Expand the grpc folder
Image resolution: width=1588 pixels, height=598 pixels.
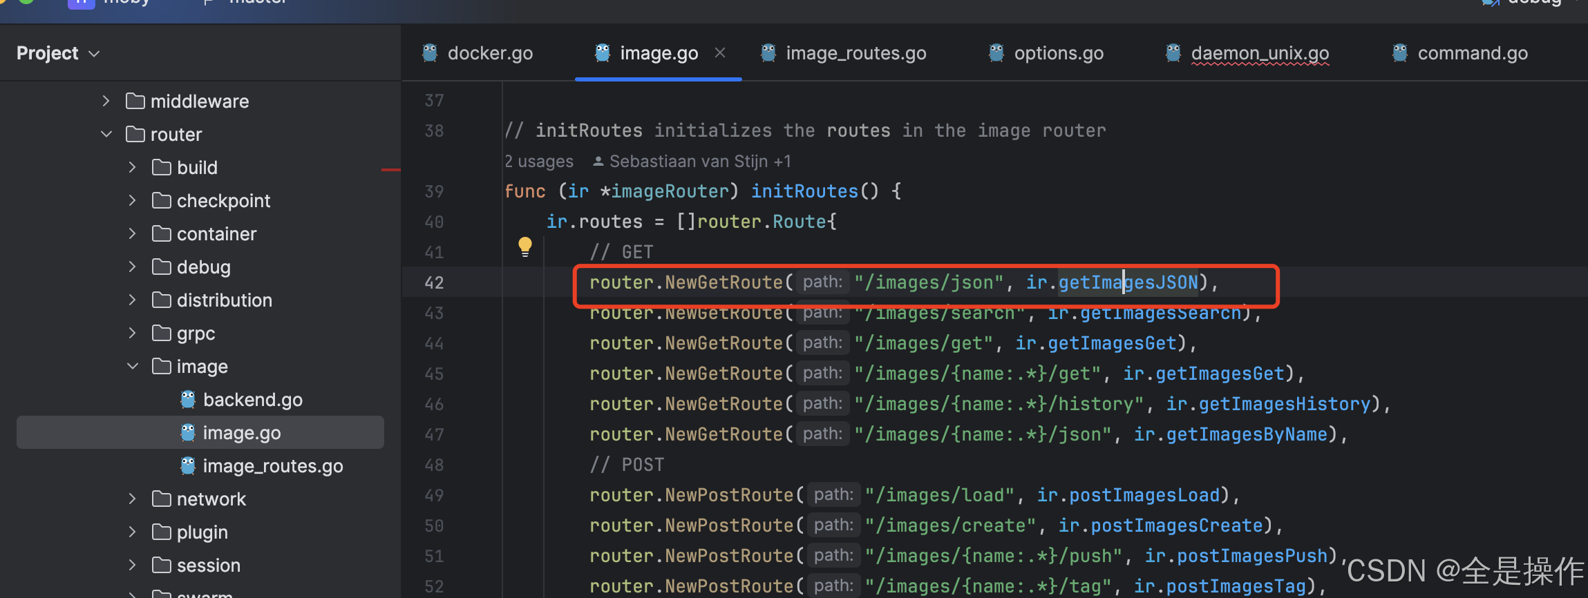pyautogui.click(x=132, y=333)
